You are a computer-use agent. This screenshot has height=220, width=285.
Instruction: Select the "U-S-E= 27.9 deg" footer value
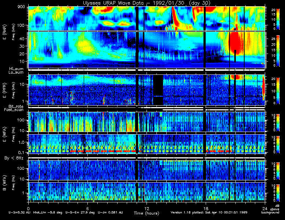click(x=80, y=212)
